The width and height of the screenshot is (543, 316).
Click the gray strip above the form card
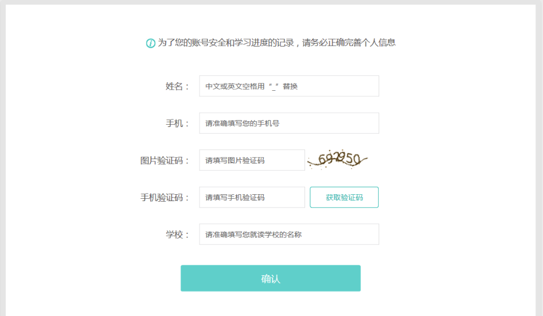[x=271, y=2]
